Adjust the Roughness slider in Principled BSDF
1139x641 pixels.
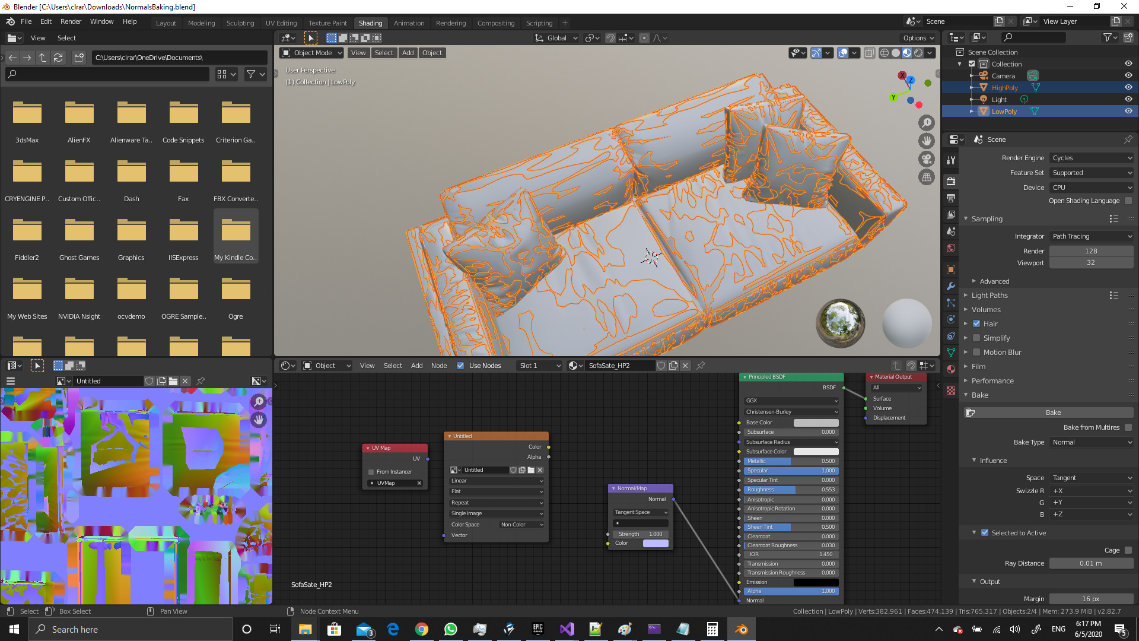click(791, 490)
